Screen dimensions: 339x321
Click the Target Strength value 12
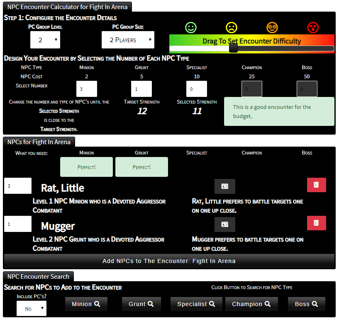click(142, 111)
